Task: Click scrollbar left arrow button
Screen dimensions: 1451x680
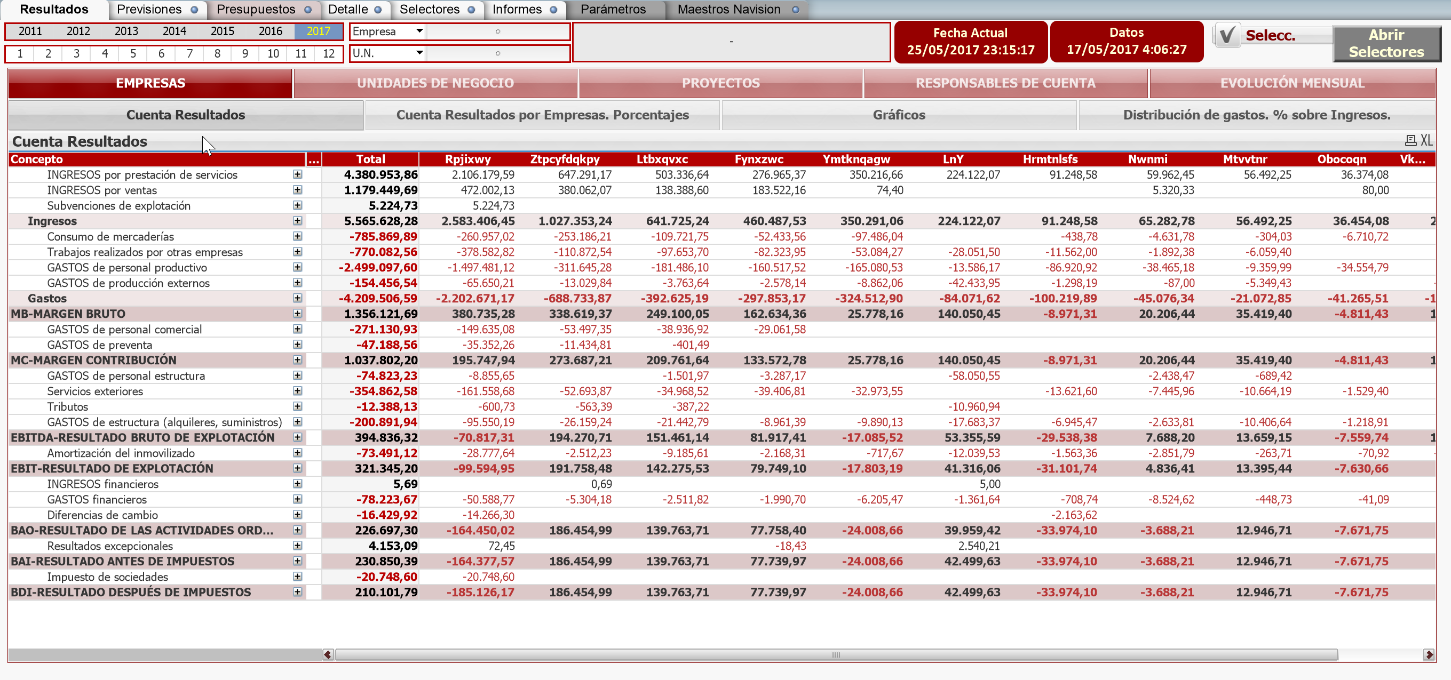Action: pyautogui.click(x=328, y=655)
